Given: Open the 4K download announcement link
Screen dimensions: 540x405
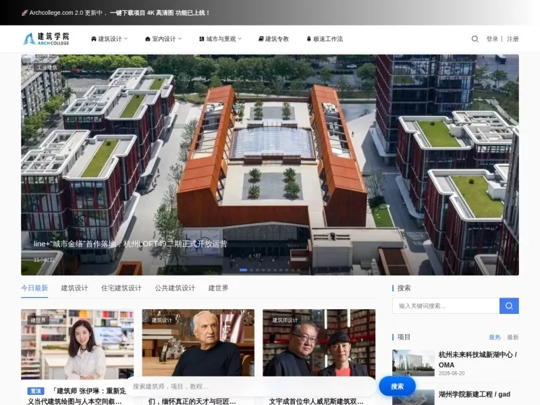Looking at the screenshot, I should coord(160,13).
